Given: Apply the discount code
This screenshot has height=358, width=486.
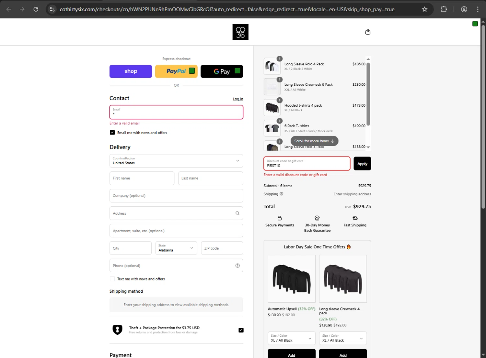Looking at the screenshot, I should 362,164.
